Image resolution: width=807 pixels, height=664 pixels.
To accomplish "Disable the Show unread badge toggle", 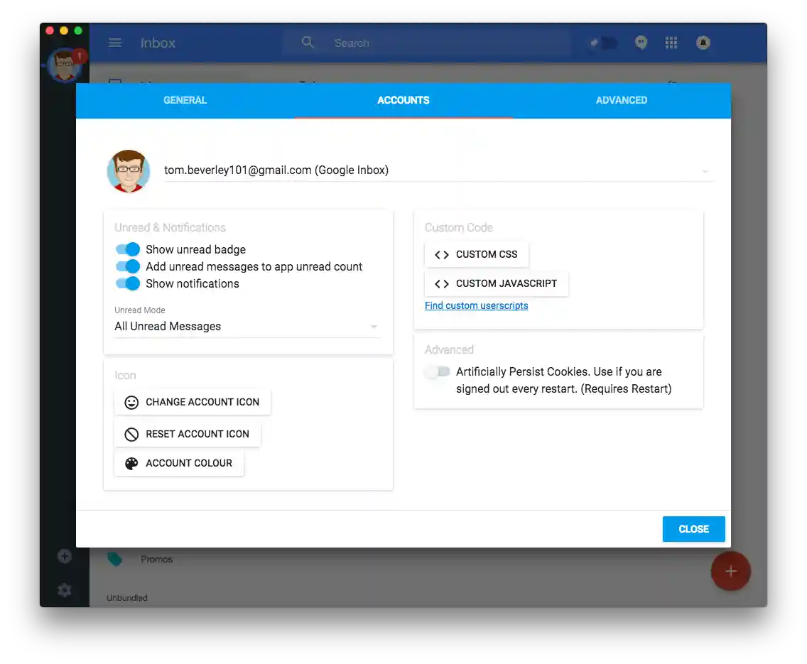I will click(x=127, y=249).
